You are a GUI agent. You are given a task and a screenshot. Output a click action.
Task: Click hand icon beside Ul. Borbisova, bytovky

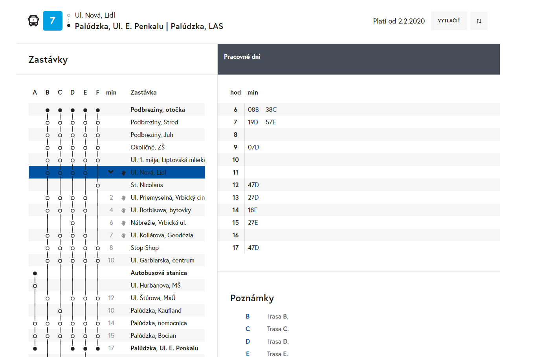coord(123,210)
